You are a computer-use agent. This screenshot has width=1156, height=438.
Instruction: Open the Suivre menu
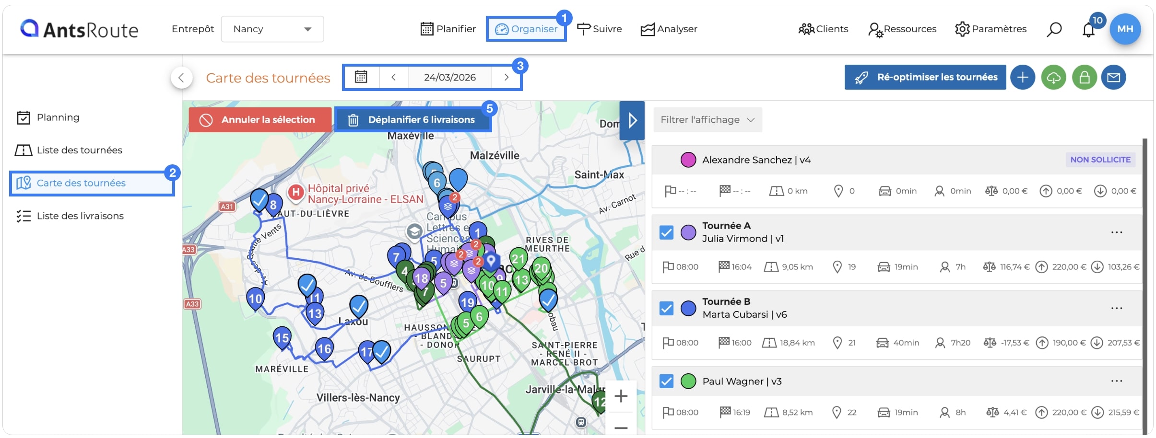click(x=599, y=29)
